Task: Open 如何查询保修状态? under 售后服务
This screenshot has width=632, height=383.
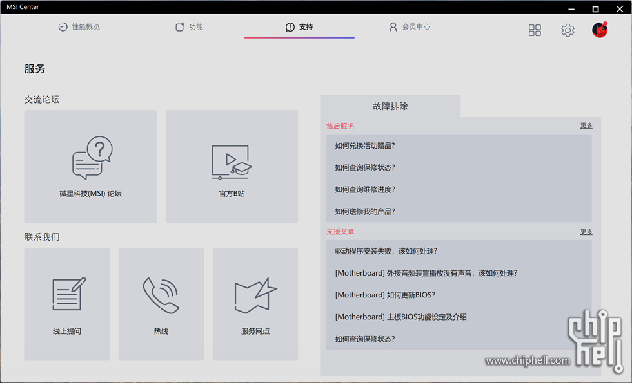Action: 365,168
